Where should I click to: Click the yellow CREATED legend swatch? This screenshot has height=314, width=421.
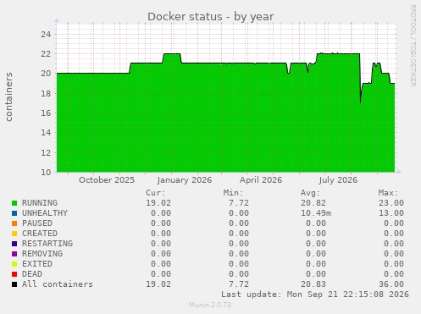[14, 234]
